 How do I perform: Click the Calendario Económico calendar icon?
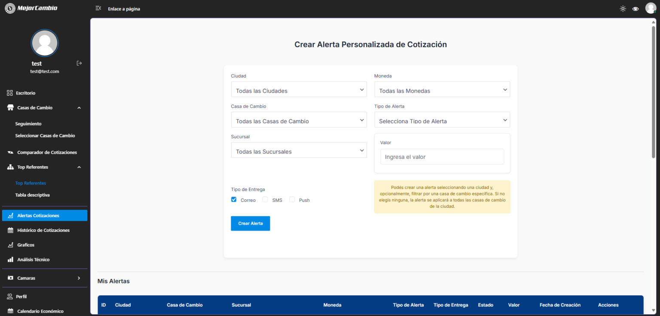pyautogui.click(x=10, y=311)
